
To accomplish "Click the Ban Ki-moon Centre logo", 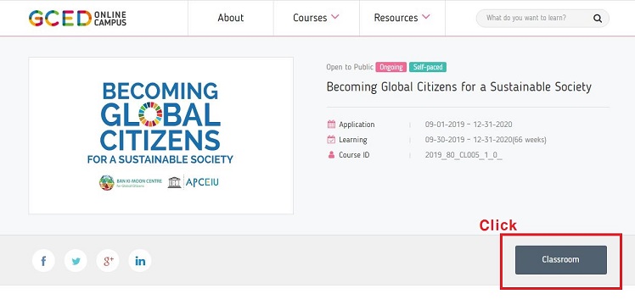I will coord(131,183).
